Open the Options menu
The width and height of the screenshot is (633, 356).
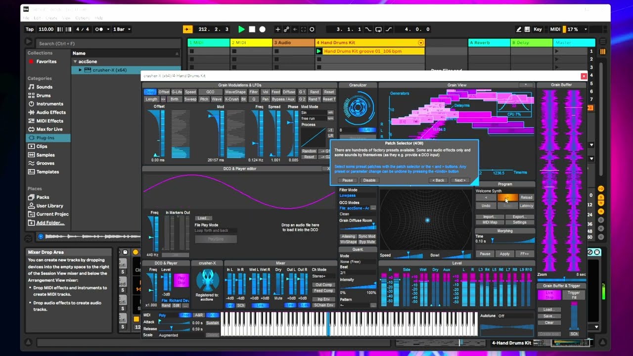[83, 18]
